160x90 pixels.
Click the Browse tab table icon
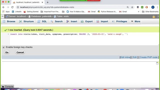pos(4,21)
